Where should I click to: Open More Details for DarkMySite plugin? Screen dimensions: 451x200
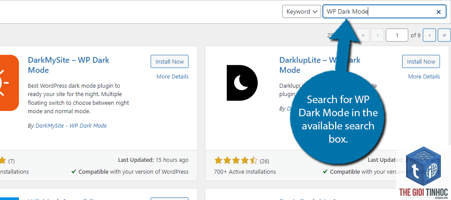click(x=172, y=76)
